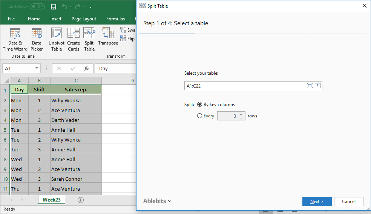Open the File menu

tap(11, 19)
